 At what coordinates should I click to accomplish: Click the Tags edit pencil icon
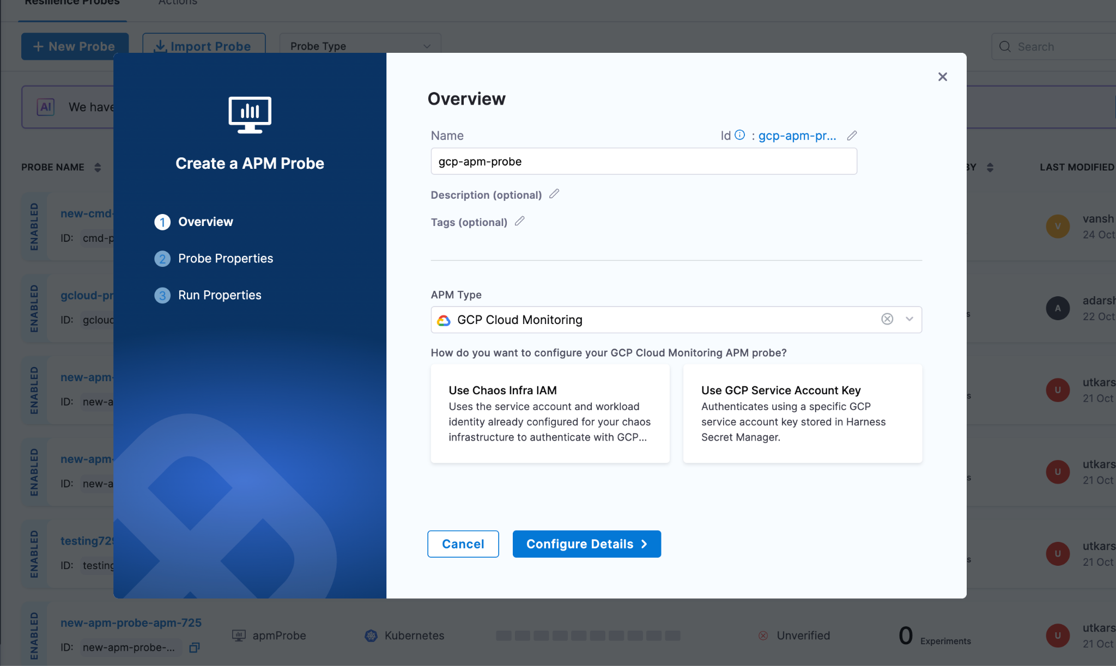(x=520, y=221)
